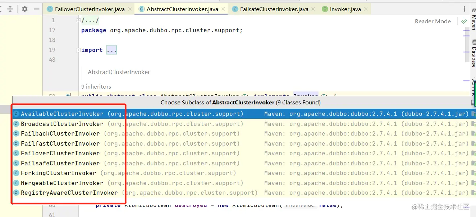Click the class icon beside AvailableClusterInvoker
476x217 pixels.
pyautogui.click(x=16, y=114)
